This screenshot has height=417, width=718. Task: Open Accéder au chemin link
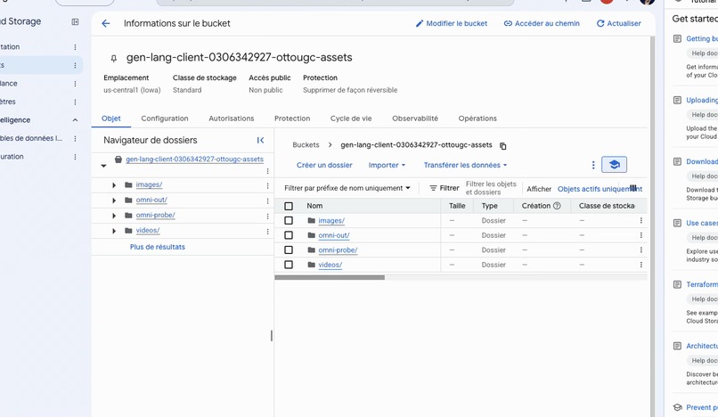(542, 23)
